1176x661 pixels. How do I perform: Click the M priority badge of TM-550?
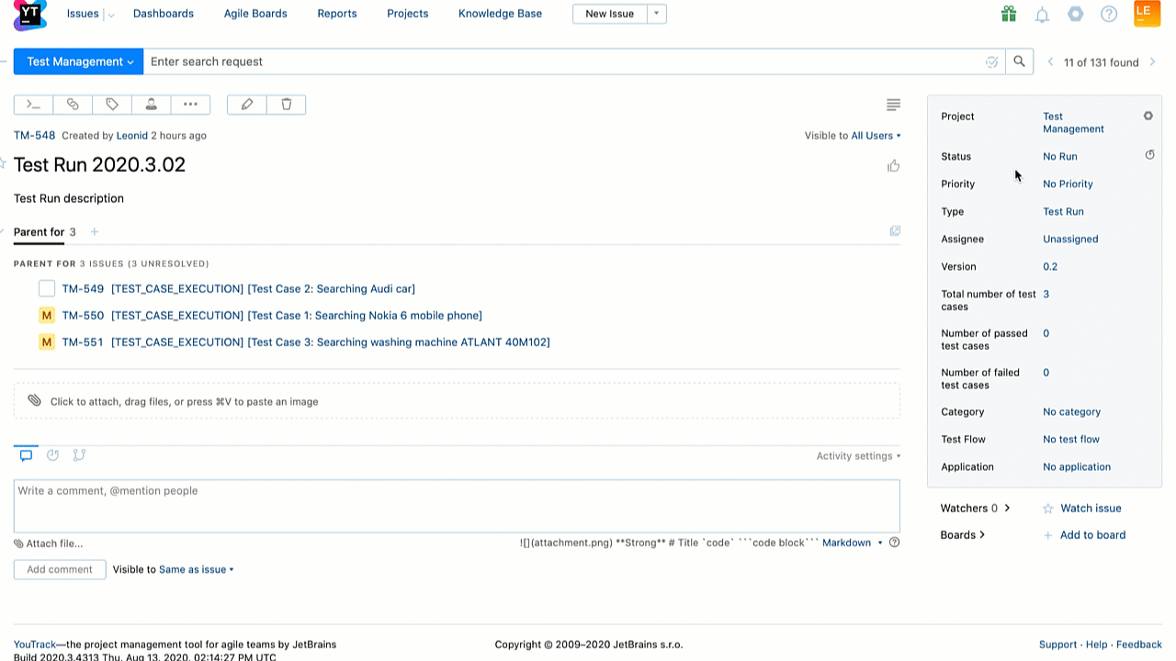click(47, 315)
